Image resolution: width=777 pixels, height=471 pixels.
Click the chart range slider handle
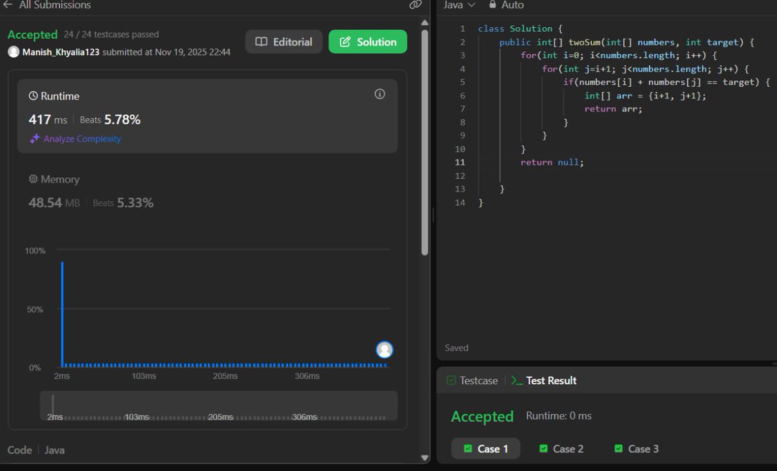click(x=53, y=405)
